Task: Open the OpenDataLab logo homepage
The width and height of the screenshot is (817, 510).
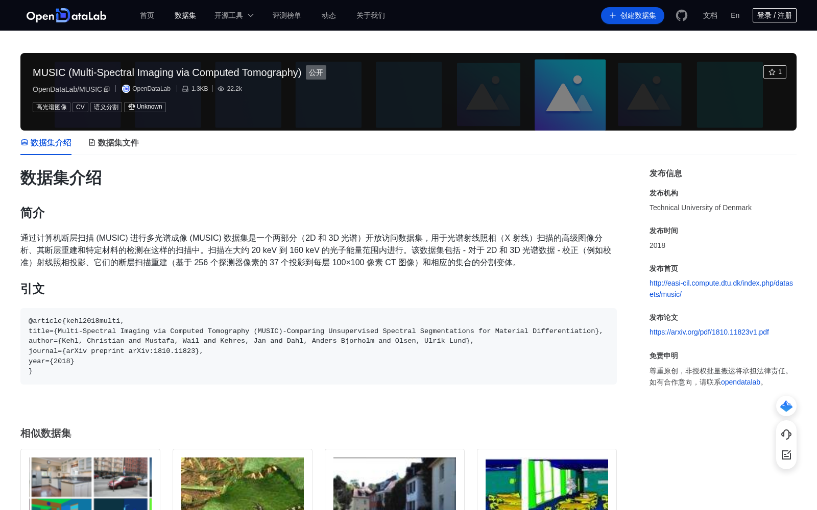Action: 66,15
